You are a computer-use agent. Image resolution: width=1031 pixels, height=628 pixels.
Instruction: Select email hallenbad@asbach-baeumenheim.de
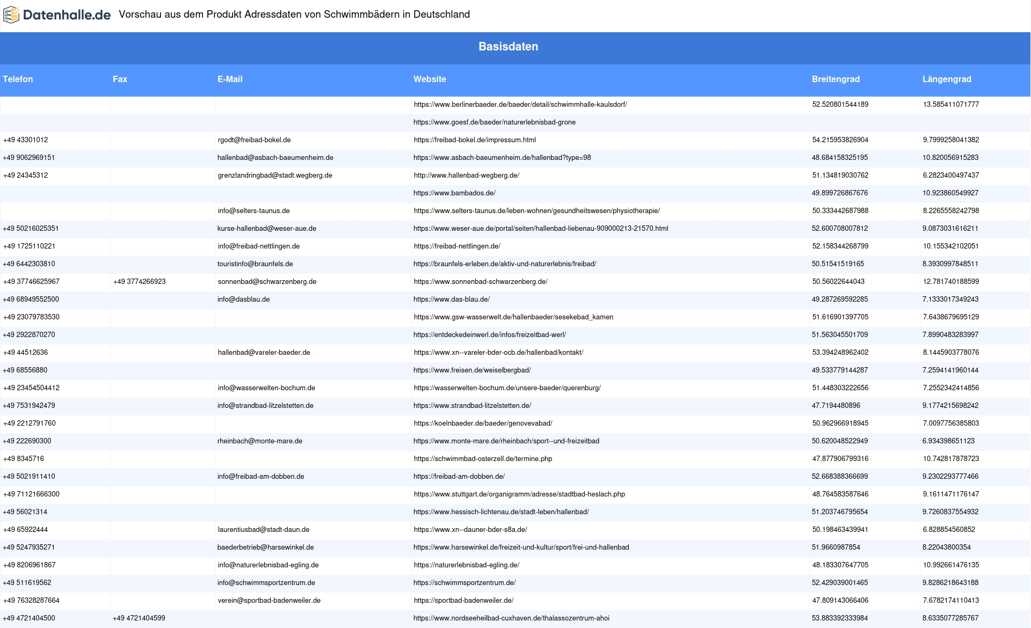pos(275,158)
